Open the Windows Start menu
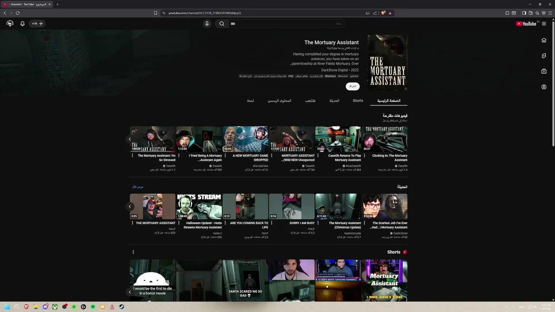555x312 pixels. 7,307
